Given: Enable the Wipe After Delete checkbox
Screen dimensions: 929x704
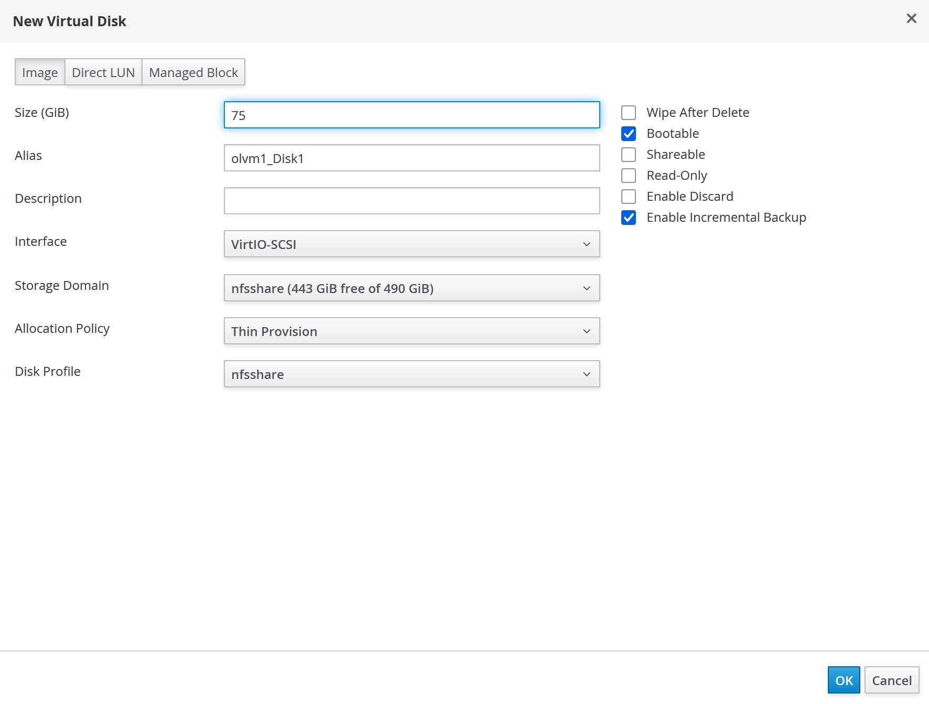Looking at the screenshot, I should (629, 112).
